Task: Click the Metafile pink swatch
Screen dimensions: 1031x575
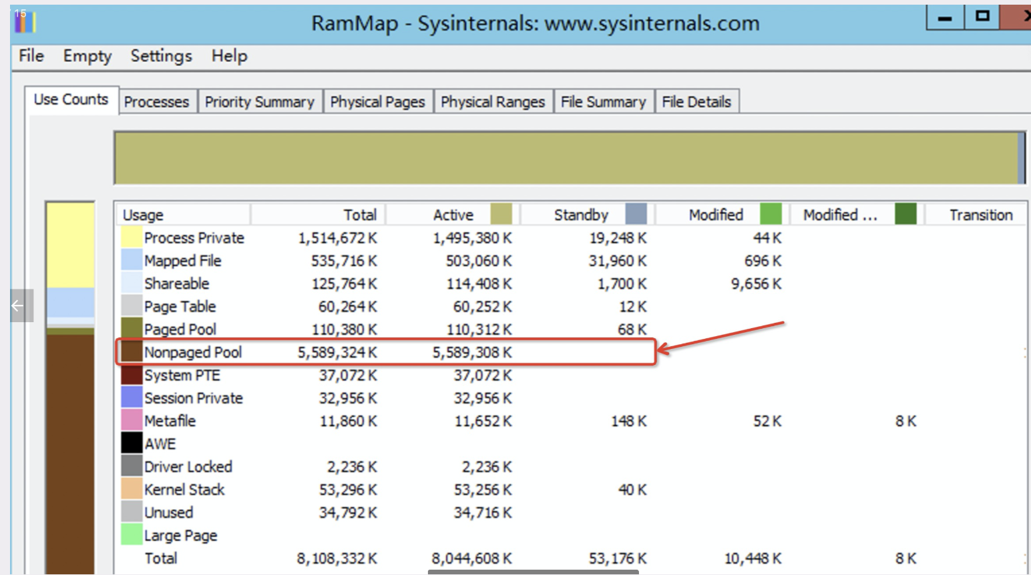Action: click(132, 421)
